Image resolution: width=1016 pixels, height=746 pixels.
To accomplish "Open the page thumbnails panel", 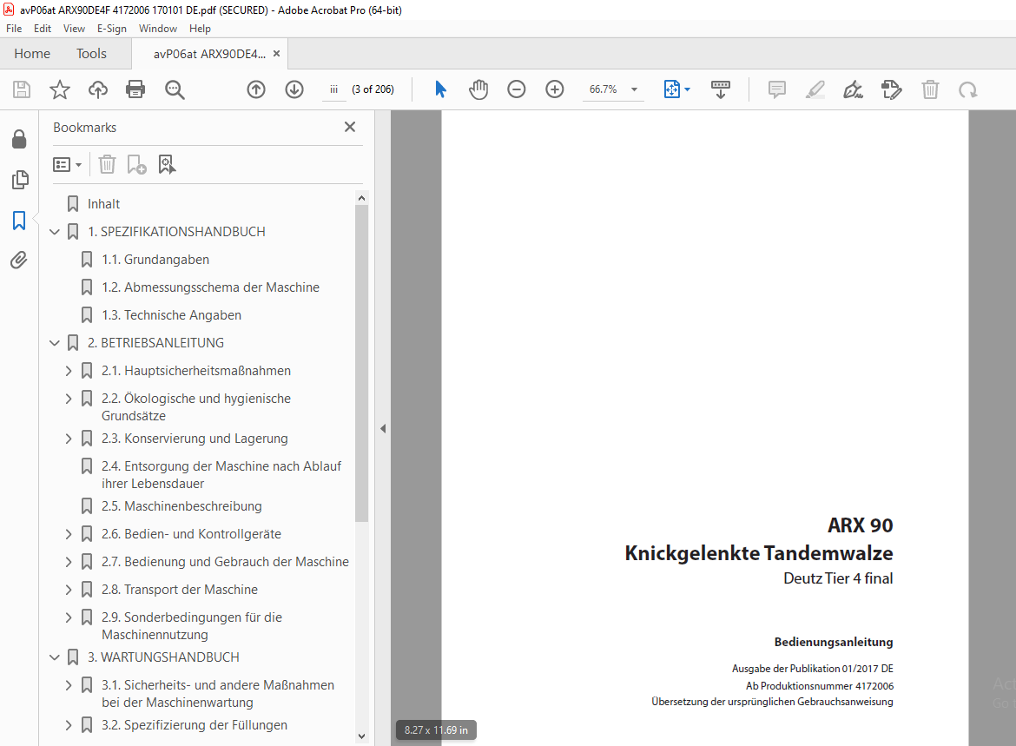I will point(19,180).
